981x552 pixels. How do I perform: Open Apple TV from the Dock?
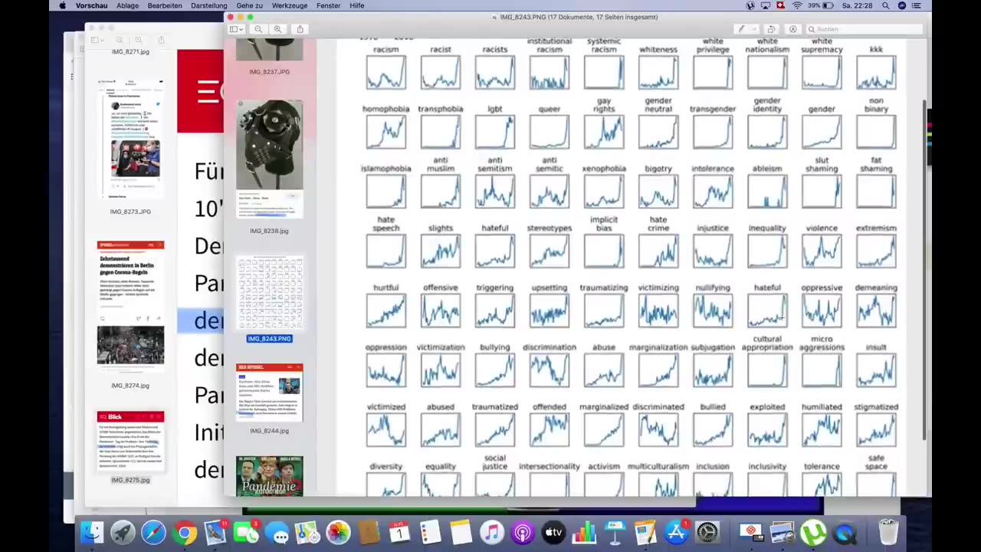point(553,532)
